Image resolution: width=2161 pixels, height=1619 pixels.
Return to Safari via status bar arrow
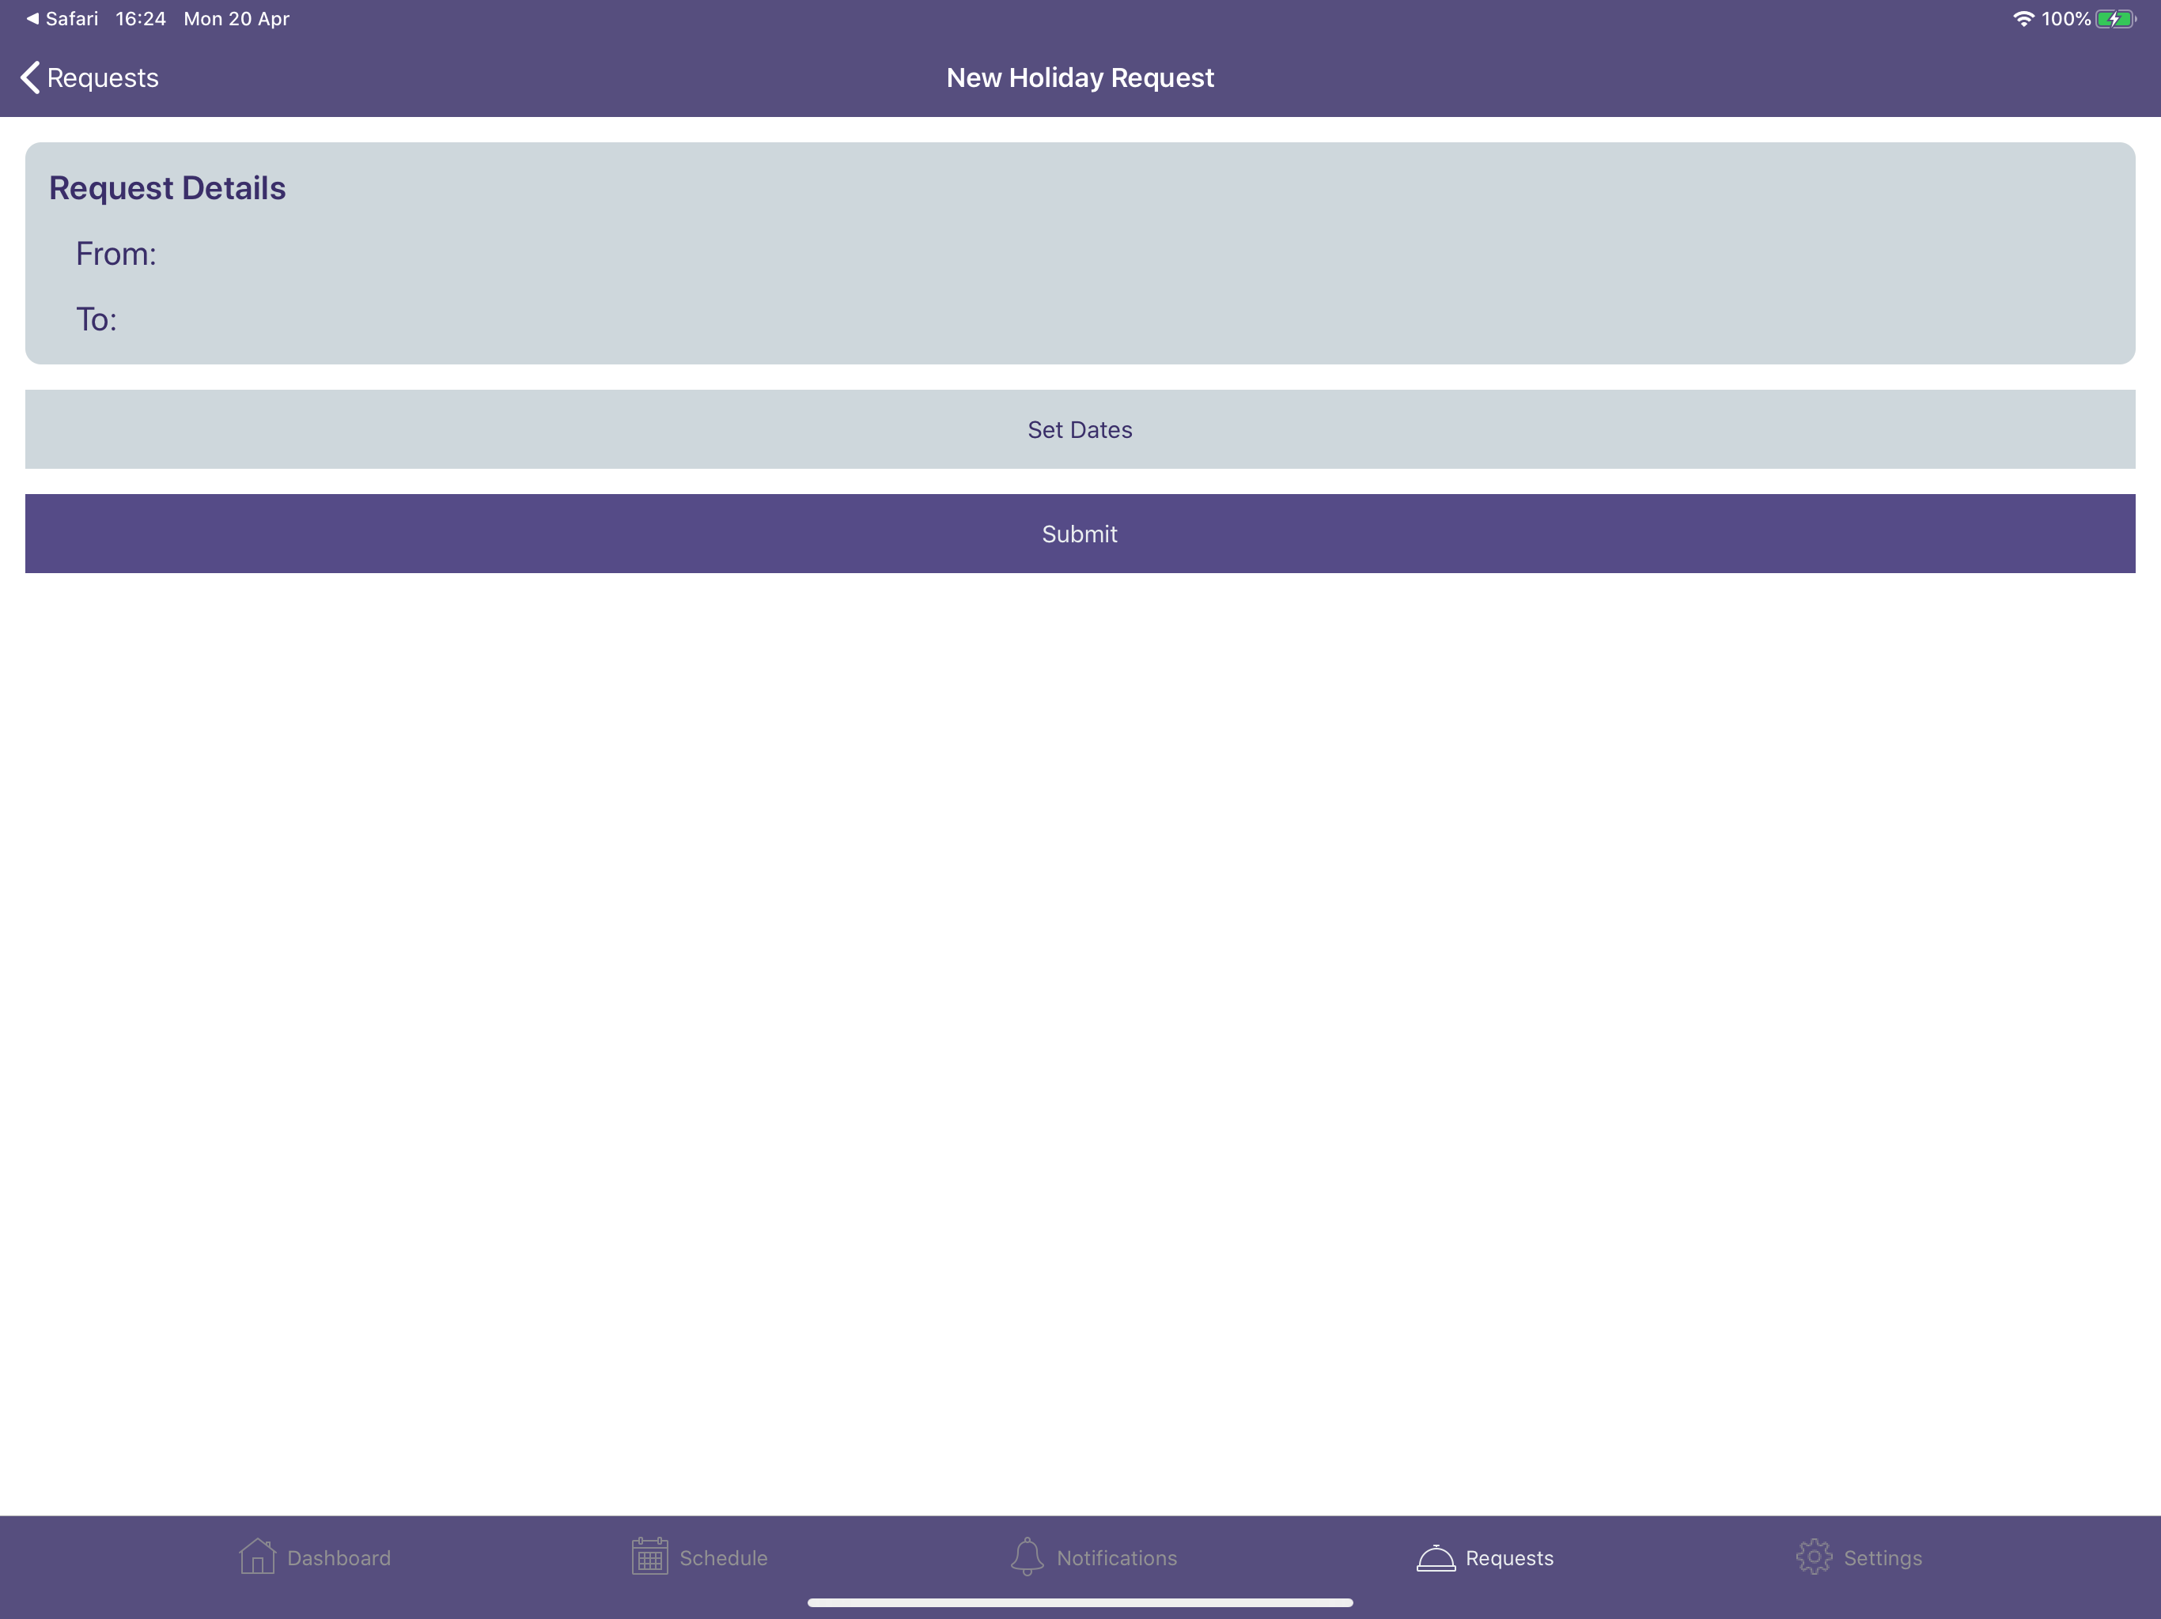[x=32, y=18]
